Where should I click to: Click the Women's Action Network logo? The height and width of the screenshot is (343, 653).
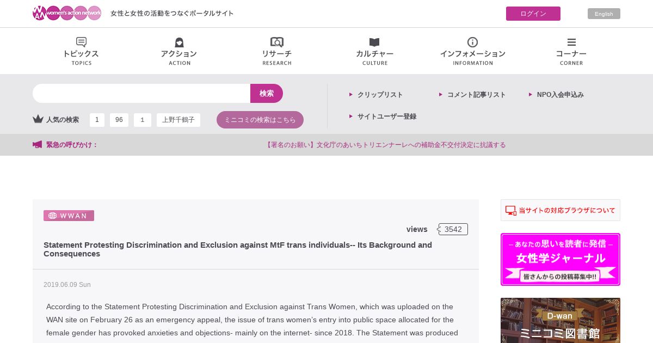coord(67,13)
